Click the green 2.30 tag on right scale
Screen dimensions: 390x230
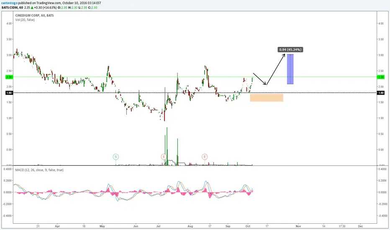pyautogui.click(x=381, y=77)
